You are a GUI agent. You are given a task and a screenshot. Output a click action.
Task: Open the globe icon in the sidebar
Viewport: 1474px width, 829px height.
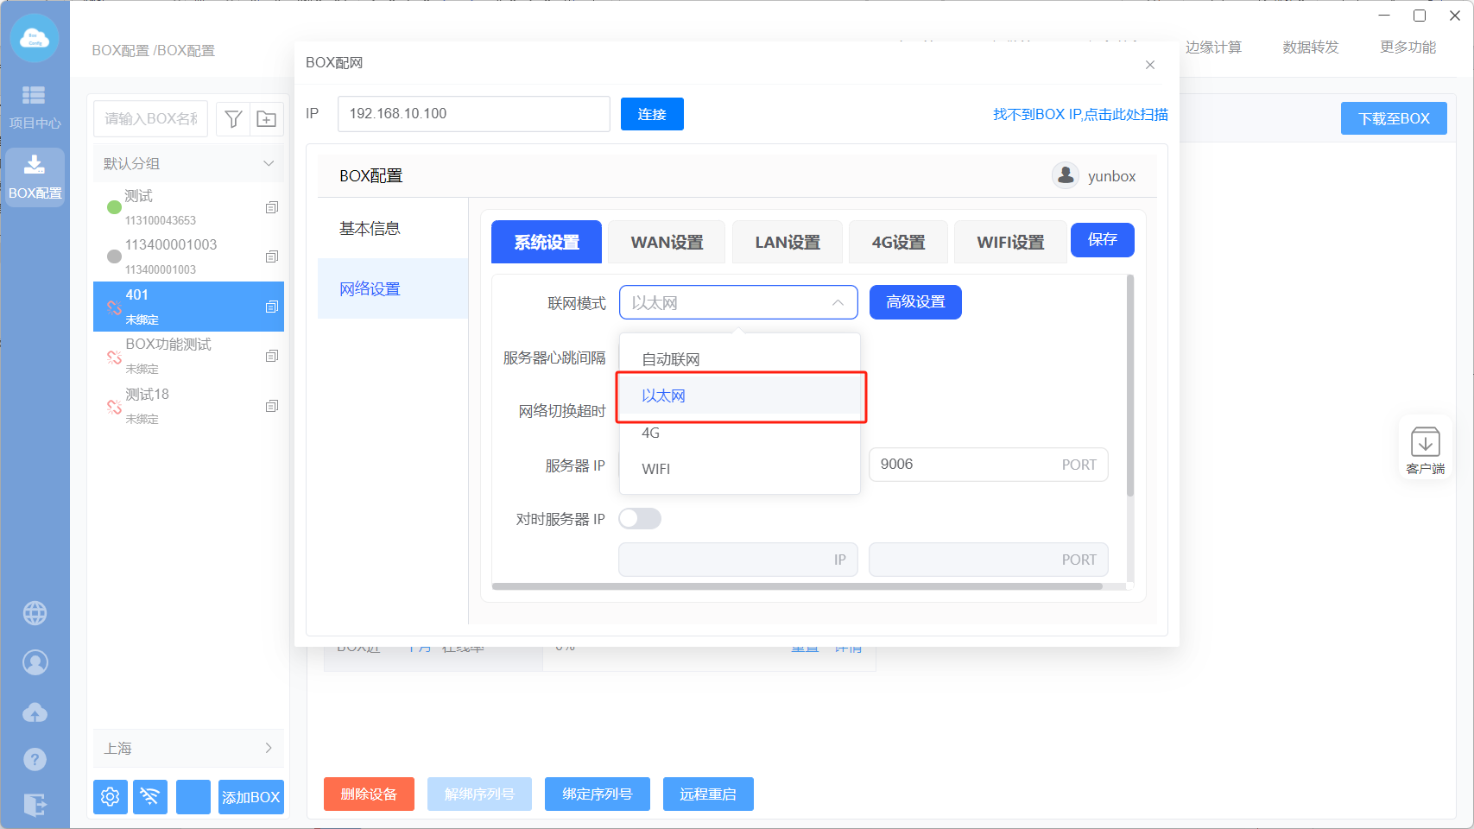click(x=35, y=613)
